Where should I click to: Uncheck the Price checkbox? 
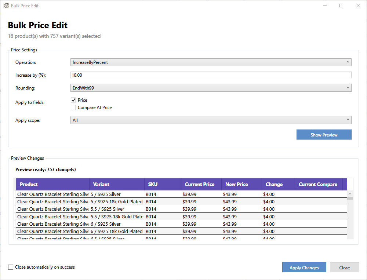tap(73, 100)
